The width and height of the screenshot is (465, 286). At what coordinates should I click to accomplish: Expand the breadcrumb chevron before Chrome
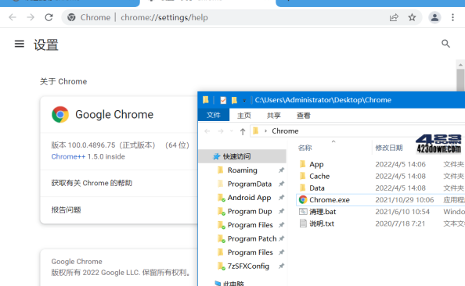point(265,130)
